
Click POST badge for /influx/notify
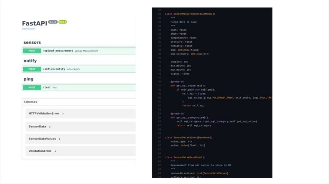[32, 69]
